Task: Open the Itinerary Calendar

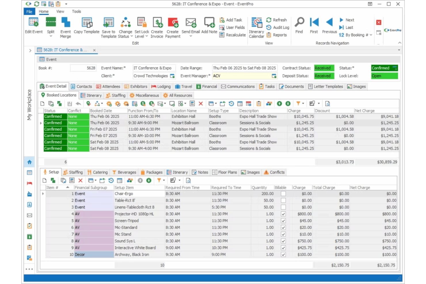Action: click(256, 28)
